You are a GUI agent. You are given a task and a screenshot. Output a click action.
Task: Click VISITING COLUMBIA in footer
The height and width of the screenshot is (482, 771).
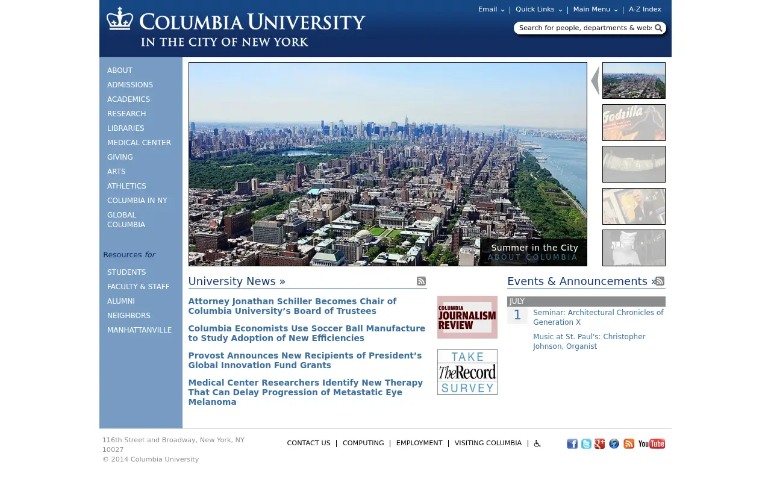pos(488,443)
